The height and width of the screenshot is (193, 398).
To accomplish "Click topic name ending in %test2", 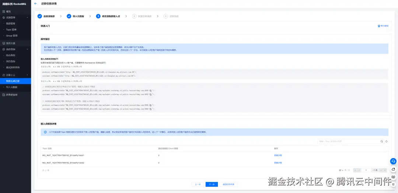I will pyautogui.click(x=63, y=162).
